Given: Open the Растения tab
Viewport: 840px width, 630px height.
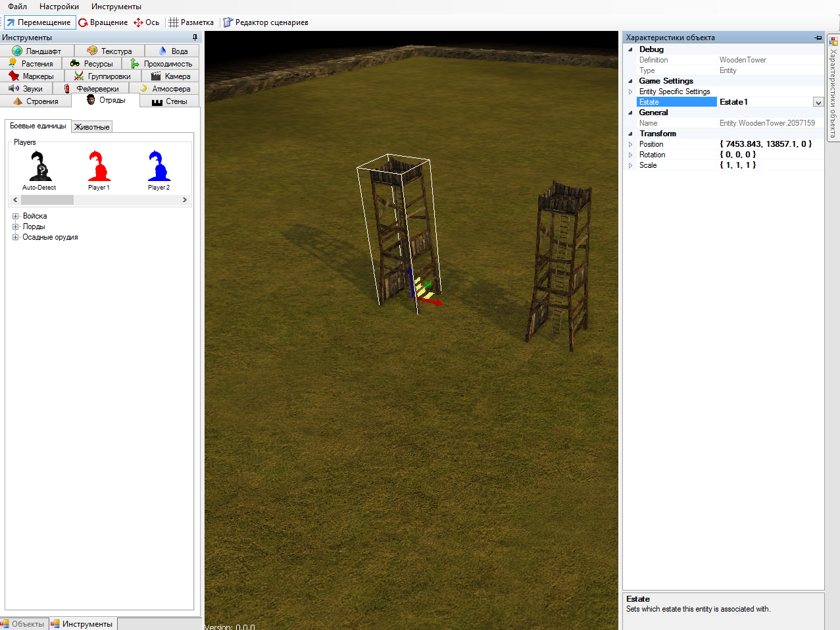Looking at the screenshot, I should point(31,63).
